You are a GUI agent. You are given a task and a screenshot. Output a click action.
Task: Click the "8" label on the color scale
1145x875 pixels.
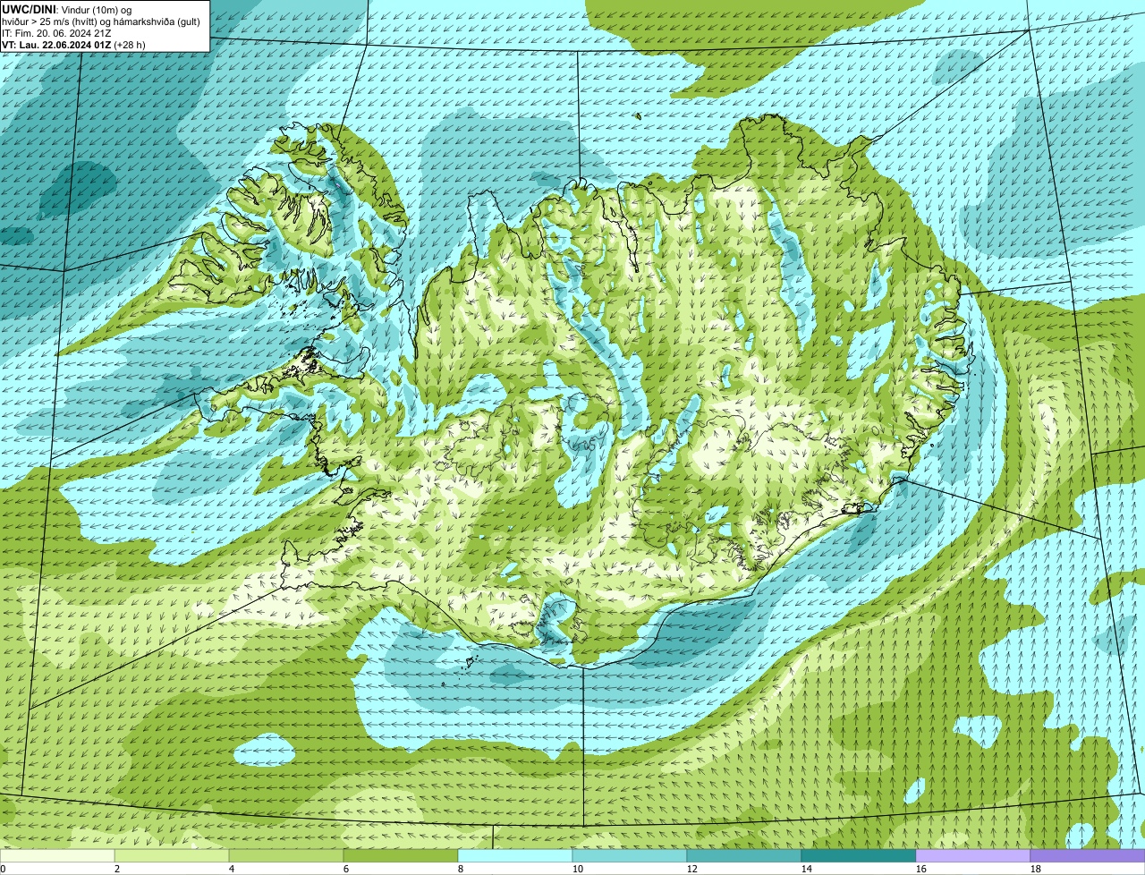(x=461, y=869)
